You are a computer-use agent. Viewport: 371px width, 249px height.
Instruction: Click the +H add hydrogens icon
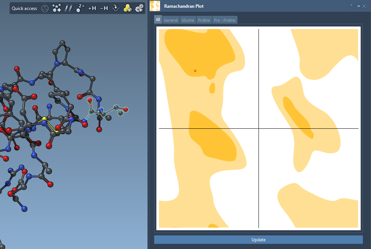point(92,8)
